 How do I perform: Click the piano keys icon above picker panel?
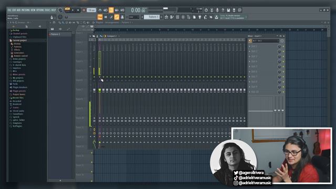(x=52, y=29)
